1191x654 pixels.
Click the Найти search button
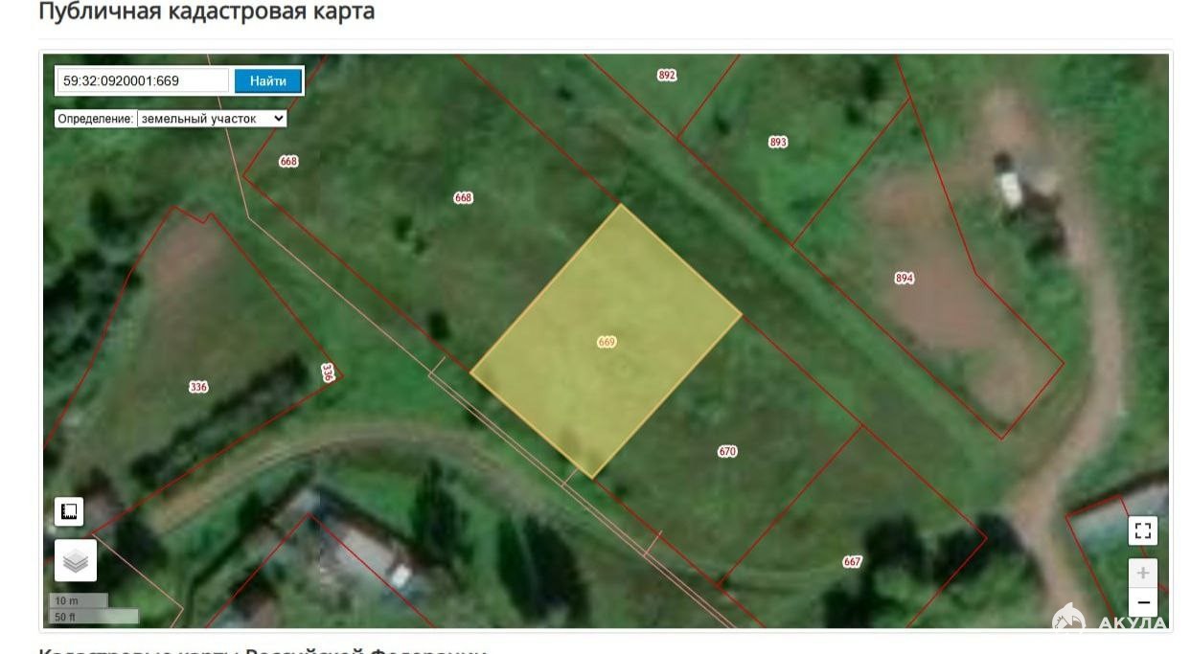click(x=268, y=81)
